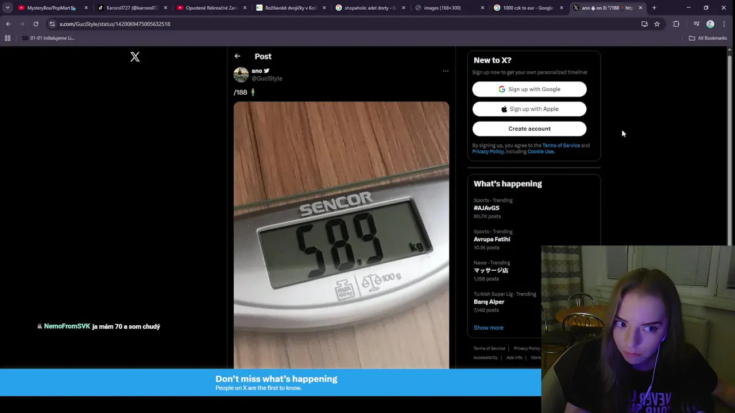Viewport: 735px width, 413px height.
Task: Open a new browser tab
Action: [654, 8]
